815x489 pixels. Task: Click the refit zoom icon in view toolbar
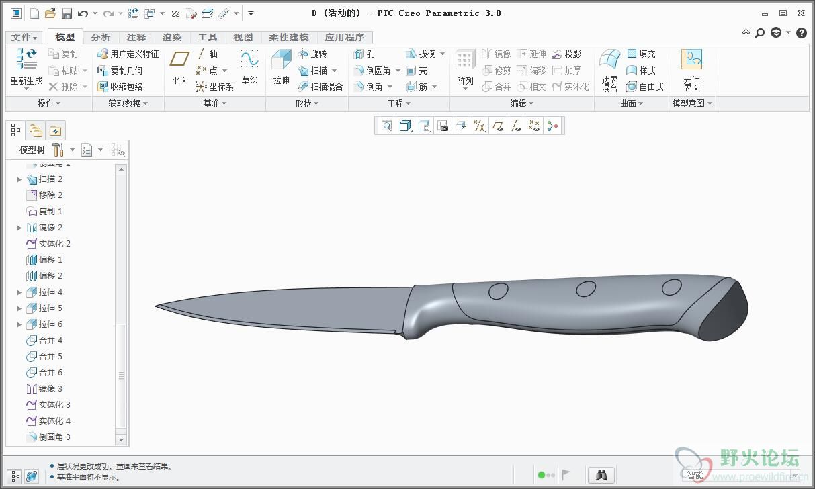387,126
